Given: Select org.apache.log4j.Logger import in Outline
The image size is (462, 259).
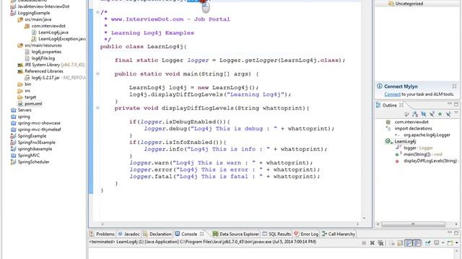Looking at the screenshot, I should (427, 135).
